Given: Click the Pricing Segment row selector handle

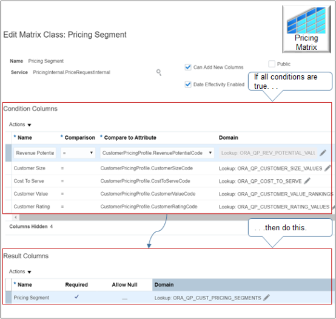Looking at the screenshot, I should pyautogui.click(x=8, y=297).
